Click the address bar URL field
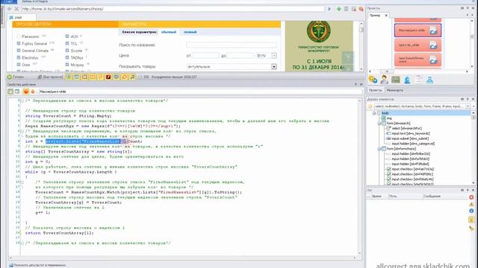 coord(173,9)
